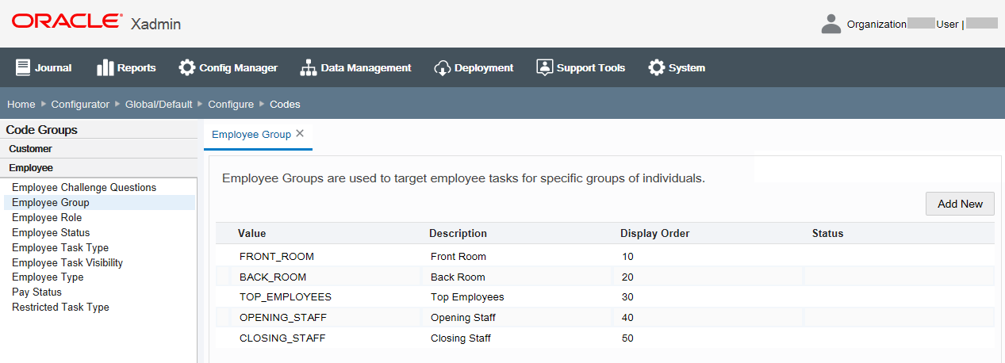Select Employee Role in code list
The width and height of the screenshot is (1005, 363).
(47, 217)
